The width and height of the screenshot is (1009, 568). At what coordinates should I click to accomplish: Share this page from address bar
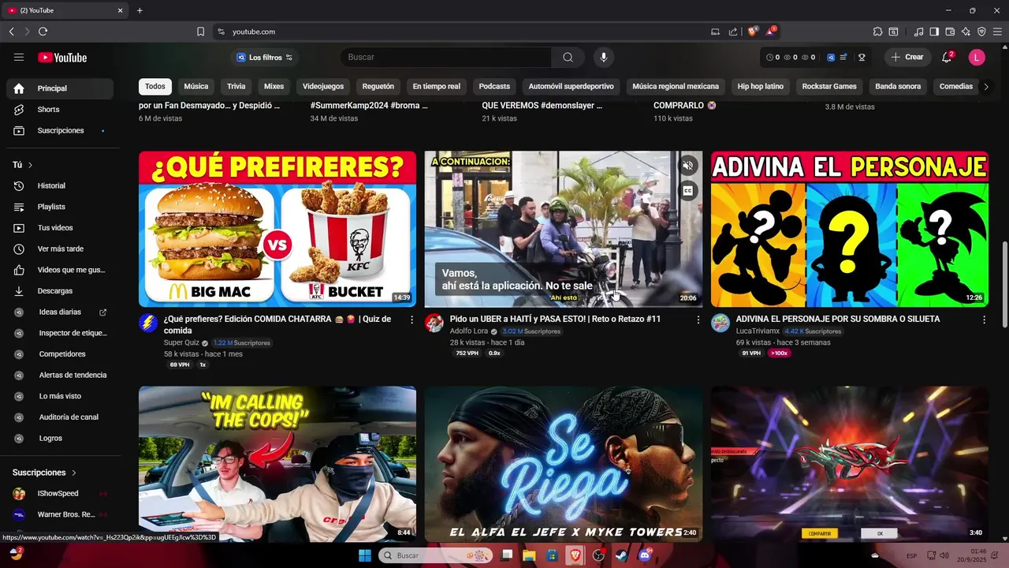click(x=733, y=32)
